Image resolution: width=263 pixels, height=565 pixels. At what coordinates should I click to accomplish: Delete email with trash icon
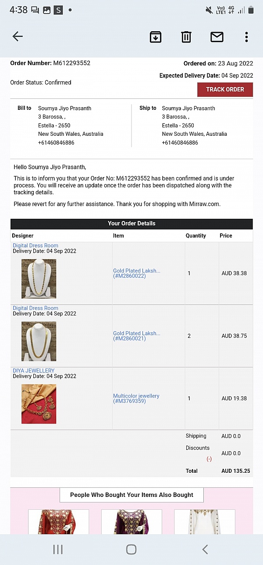tap(186, 37)
